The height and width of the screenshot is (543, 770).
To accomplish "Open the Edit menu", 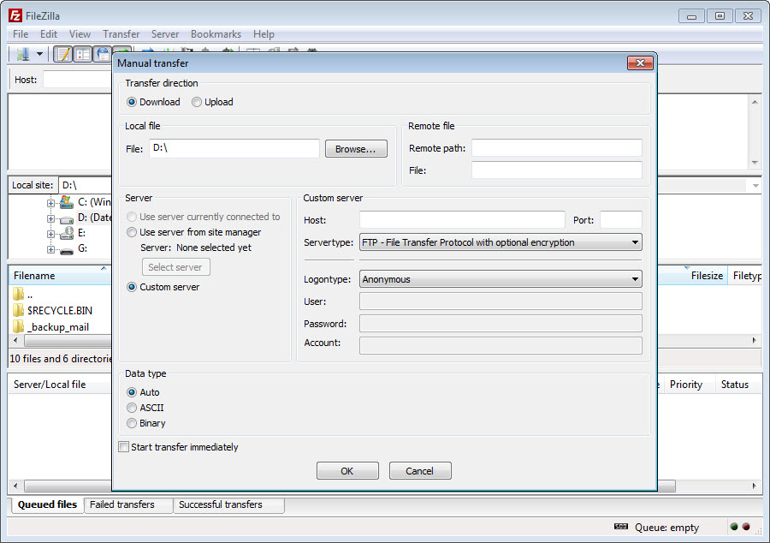I will click(x=49, y=34).
